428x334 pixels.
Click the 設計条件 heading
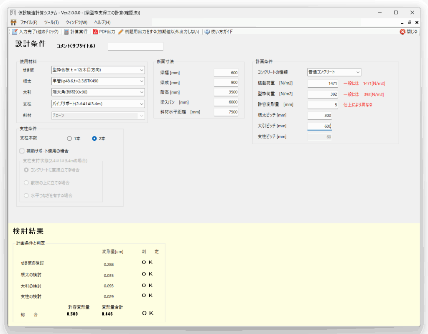click(31, 43)
